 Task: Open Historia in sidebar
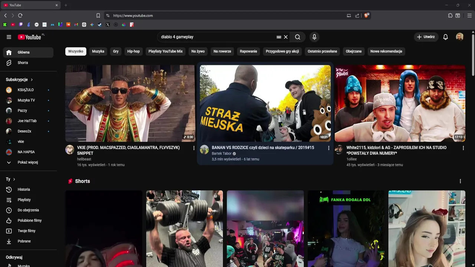click(x=28, y=189)
